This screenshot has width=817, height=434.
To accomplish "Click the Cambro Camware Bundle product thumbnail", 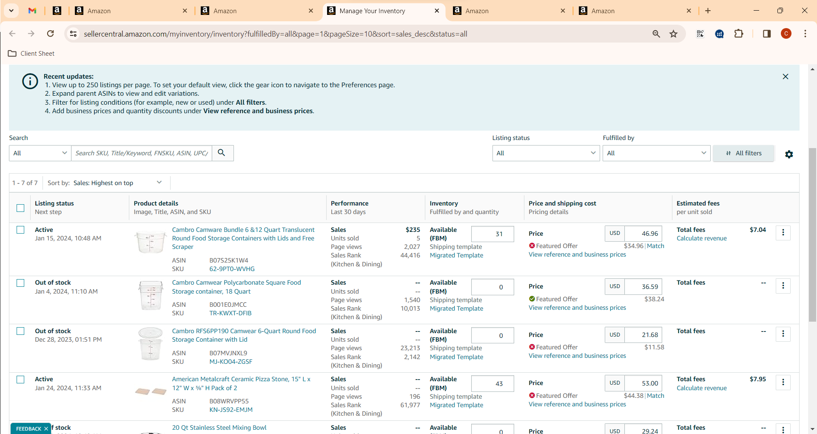I will (x=151, y=242).
